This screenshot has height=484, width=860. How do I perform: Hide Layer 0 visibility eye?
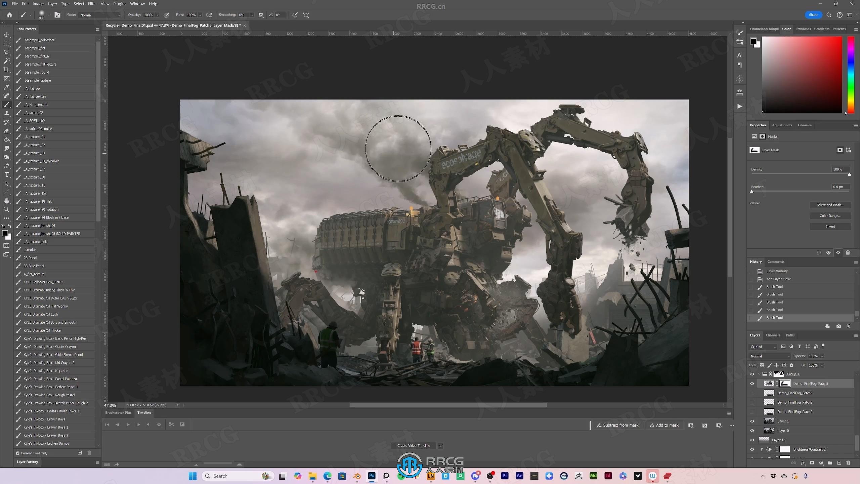(752, 431)
